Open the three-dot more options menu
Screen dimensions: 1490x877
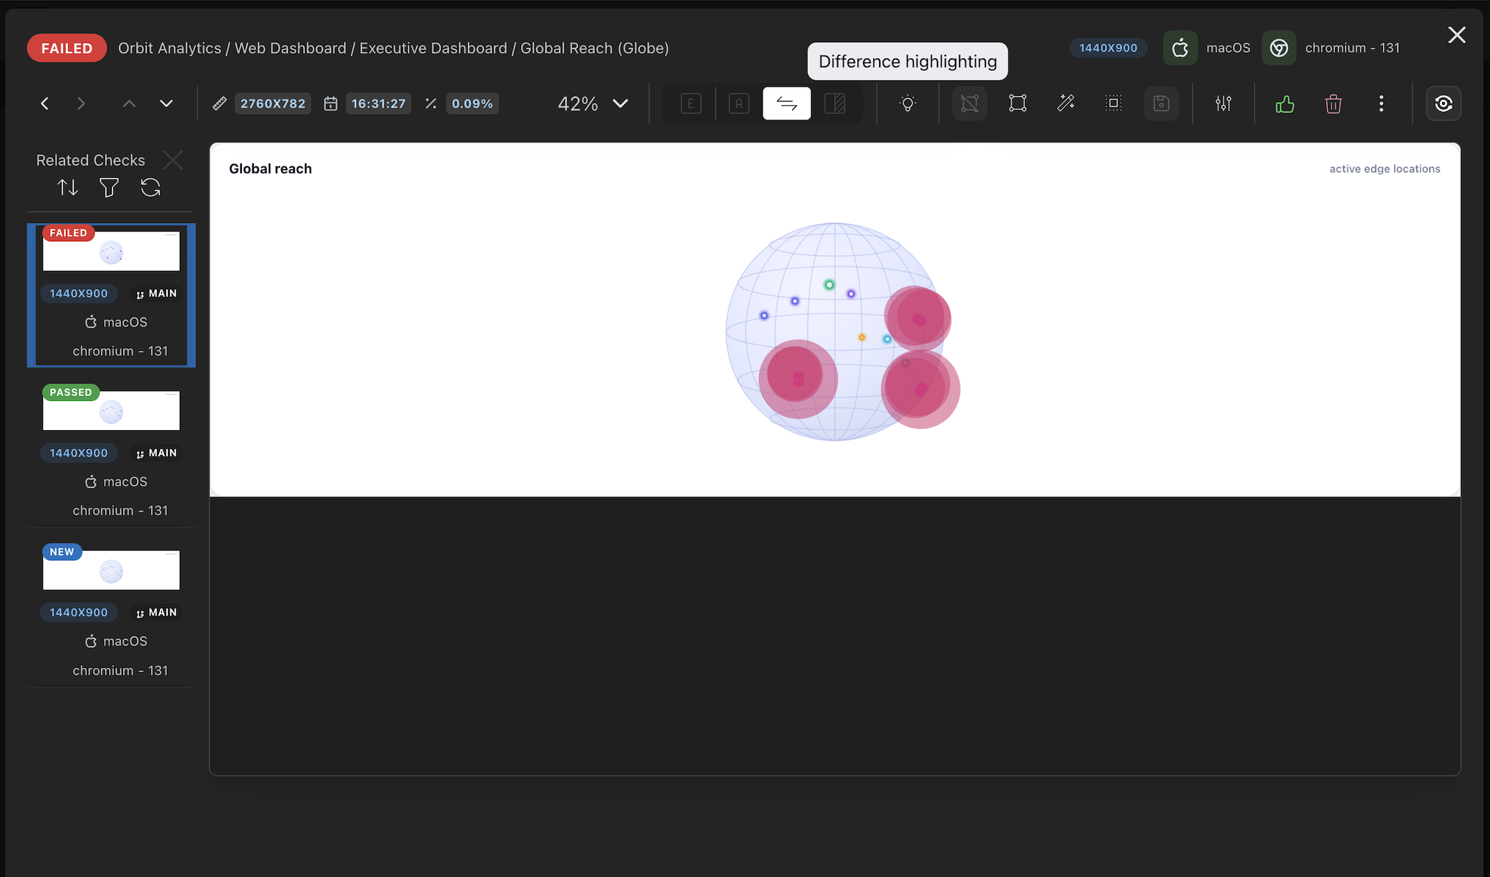(1381, 104)
